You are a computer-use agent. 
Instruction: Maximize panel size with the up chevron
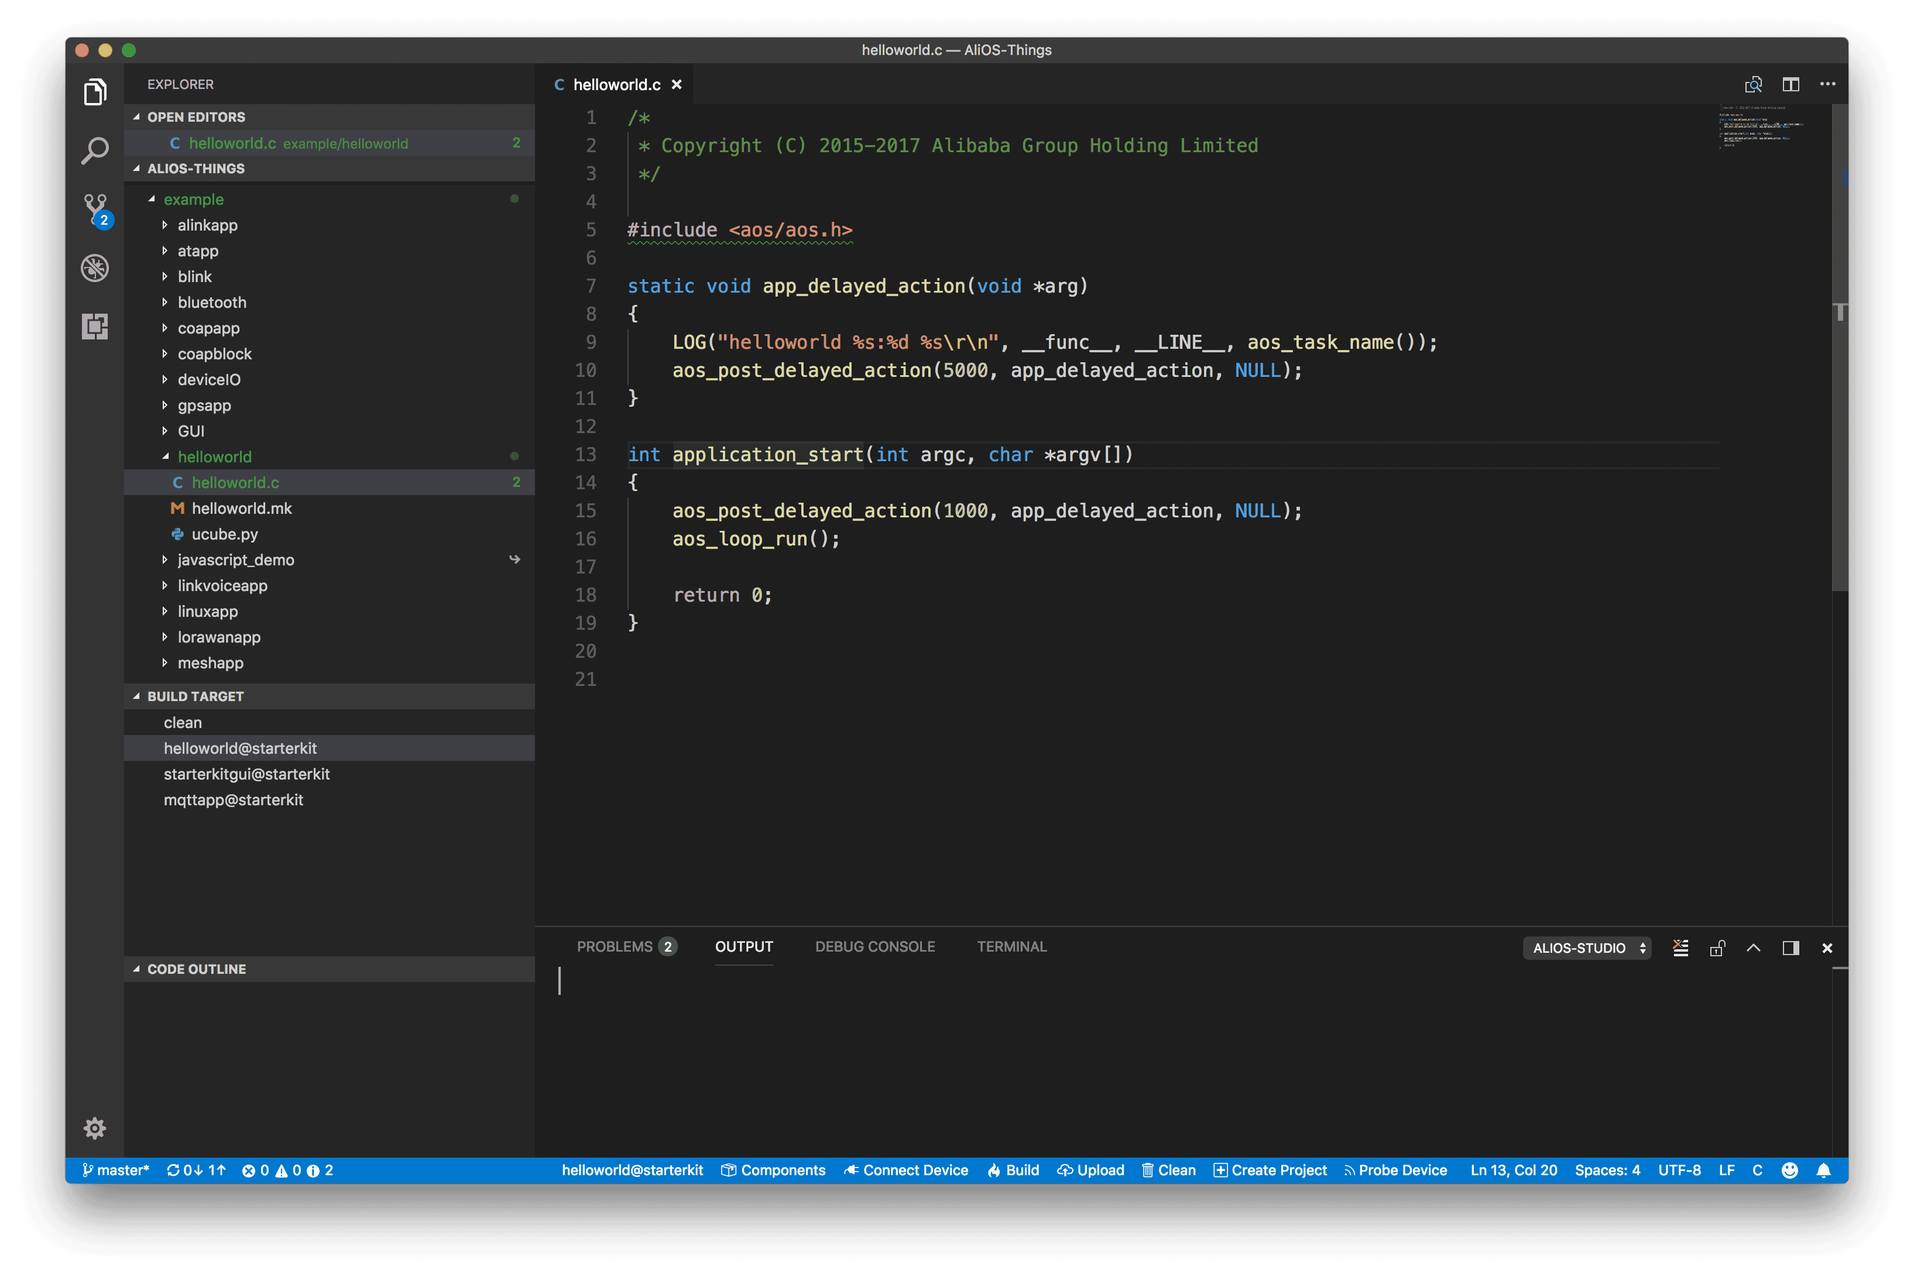(x=1754, y=948)
